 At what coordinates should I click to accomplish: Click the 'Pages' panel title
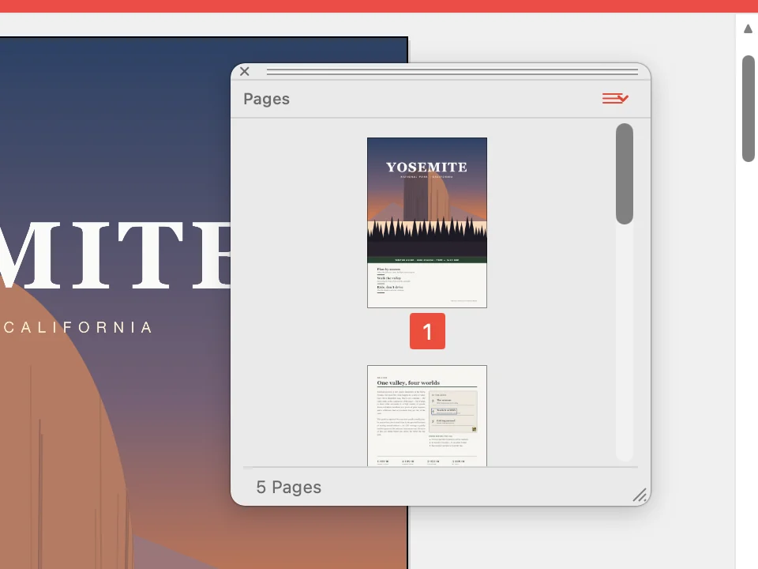[266, 99]
